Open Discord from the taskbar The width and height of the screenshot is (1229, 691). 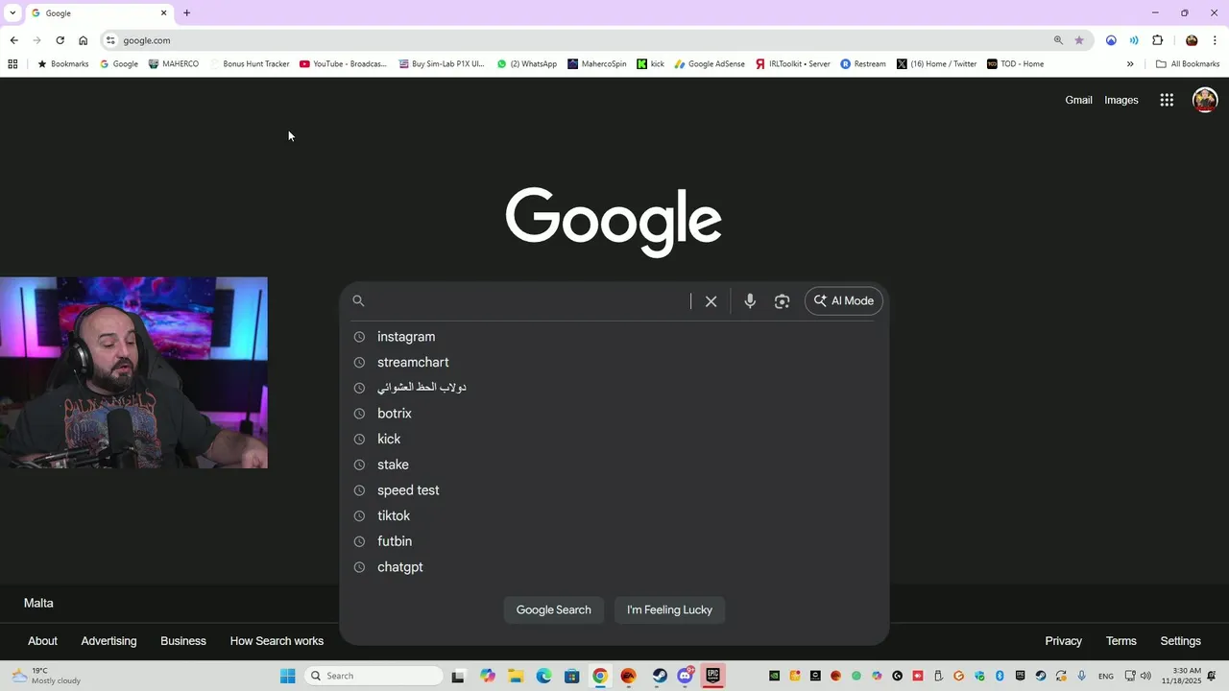[686, 676]
